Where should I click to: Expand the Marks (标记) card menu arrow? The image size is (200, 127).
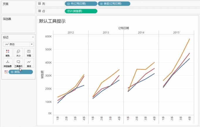33,37
